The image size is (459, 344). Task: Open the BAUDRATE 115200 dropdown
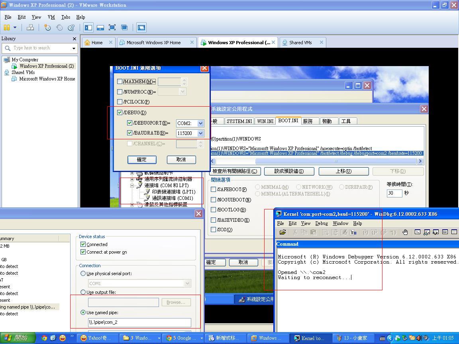point(200,133)
